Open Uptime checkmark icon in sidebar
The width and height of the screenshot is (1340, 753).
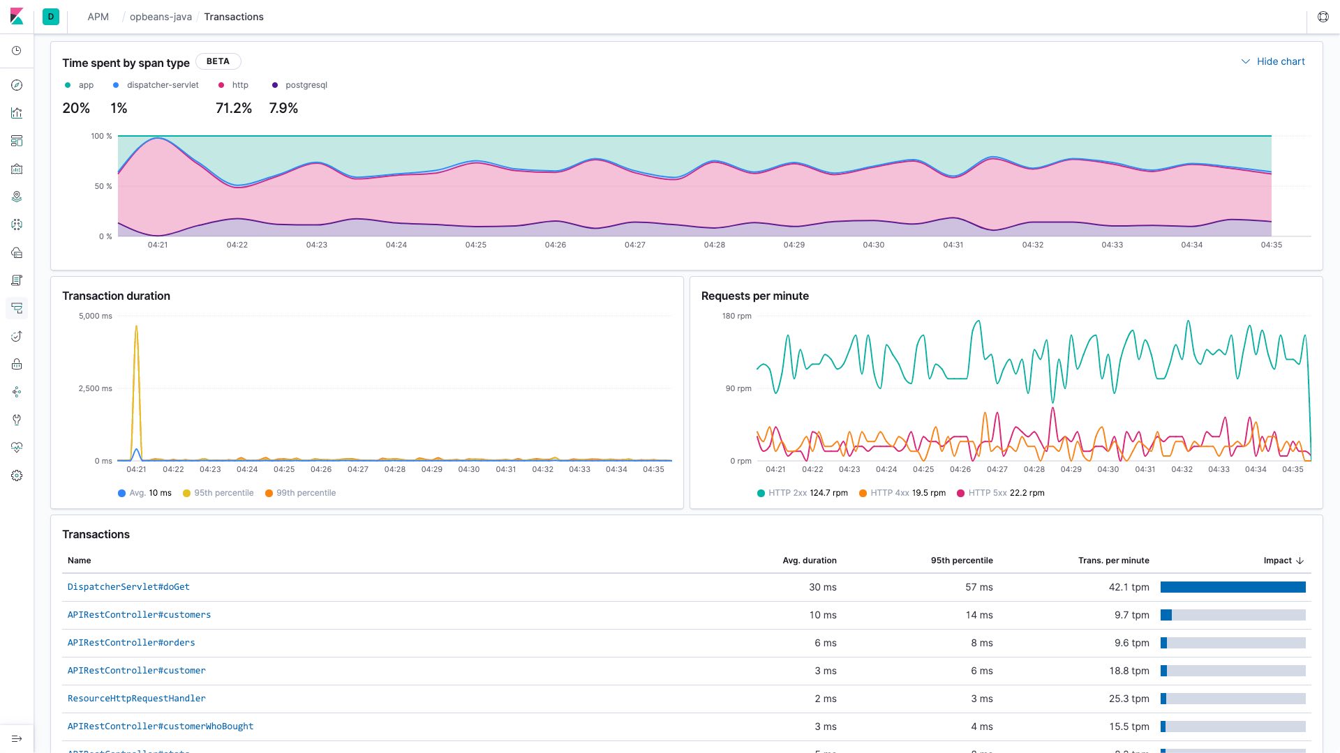[17, 336]
